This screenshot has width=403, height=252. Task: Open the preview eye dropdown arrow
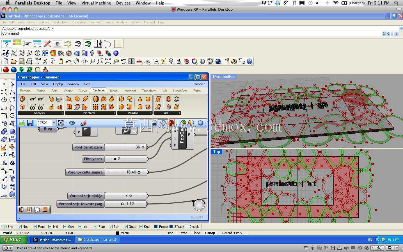click(x=78, y=123)
